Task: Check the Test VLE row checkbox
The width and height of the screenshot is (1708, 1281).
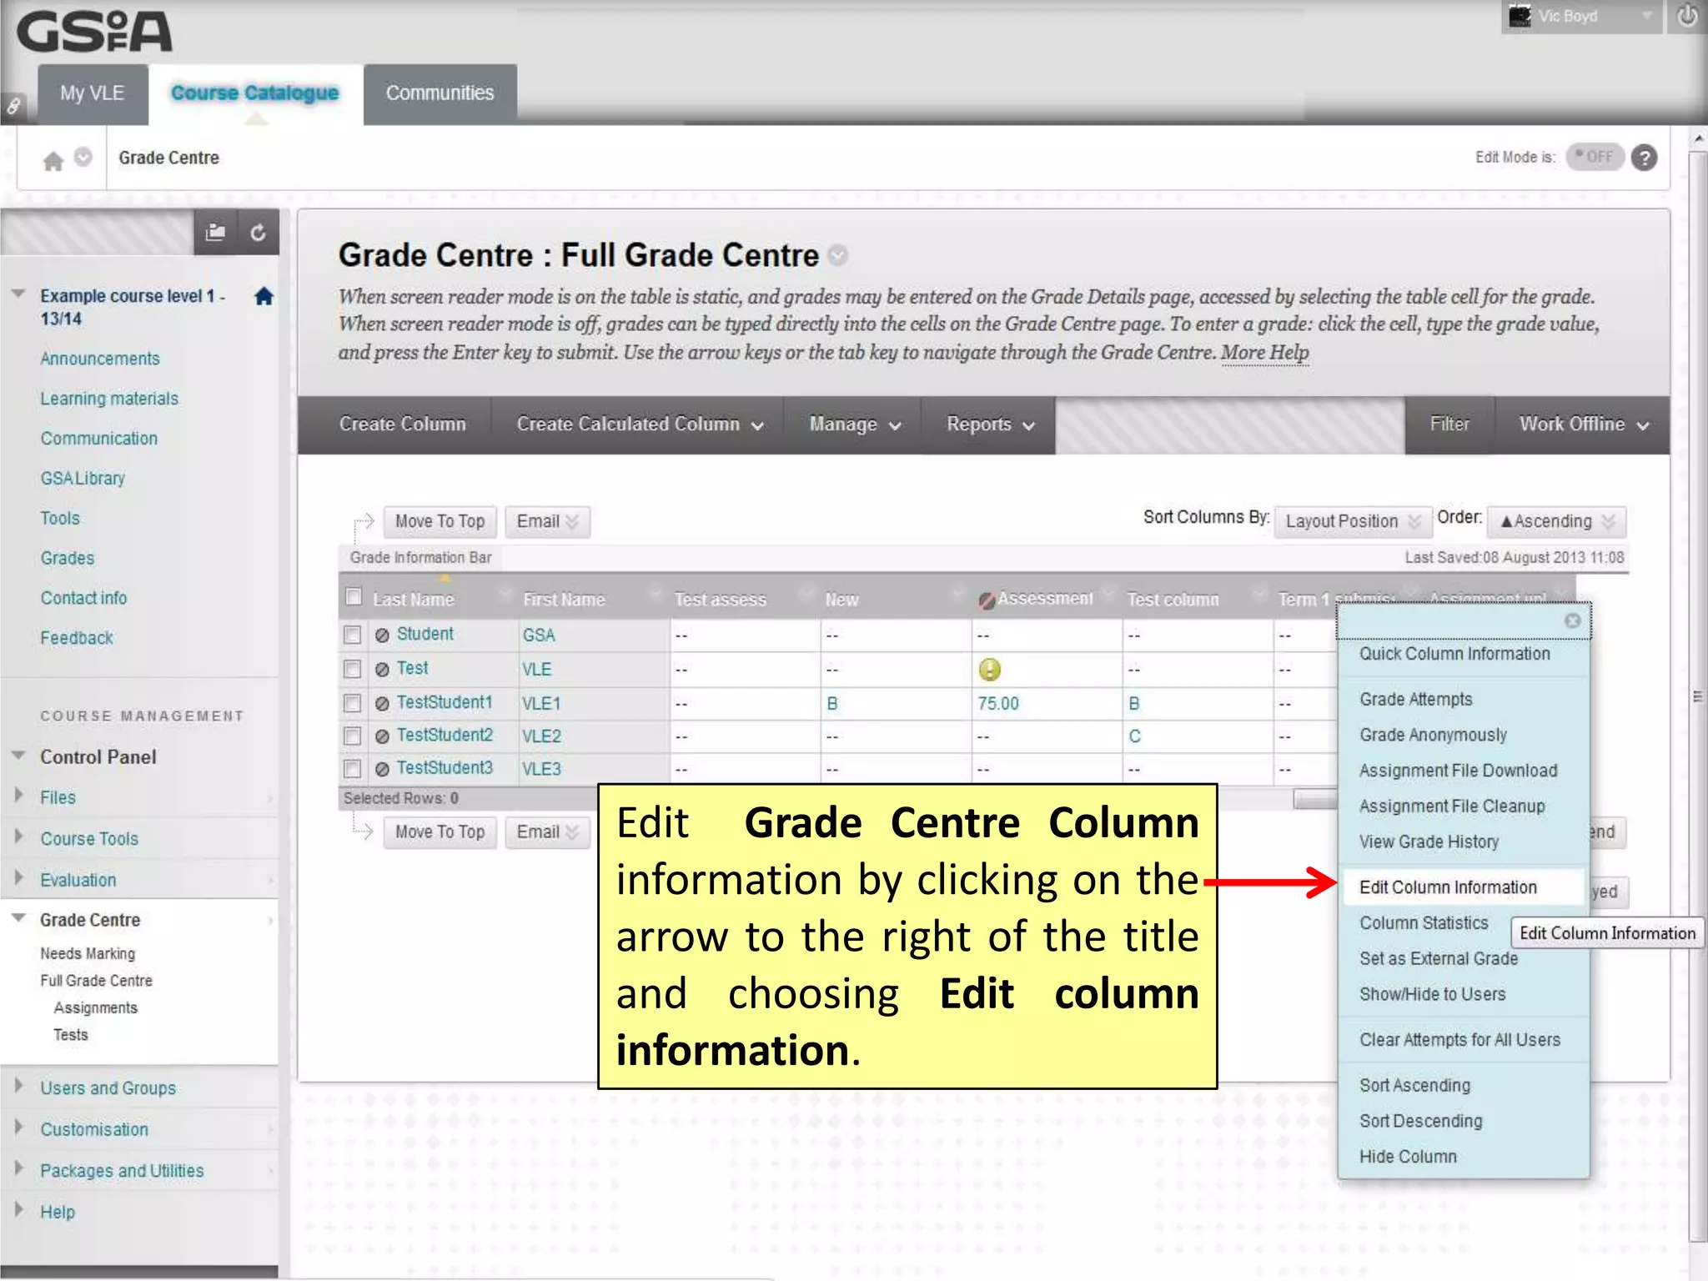Action: [x=353, y=669]
